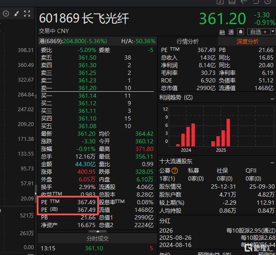Screen dimensions: 276x255
Task: Select the 买一 price 361.14
Action: tap(87, 96)
